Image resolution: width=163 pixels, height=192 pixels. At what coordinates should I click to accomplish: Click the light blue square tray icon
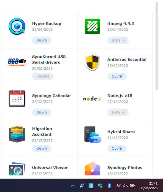click(x=91, y=185)
